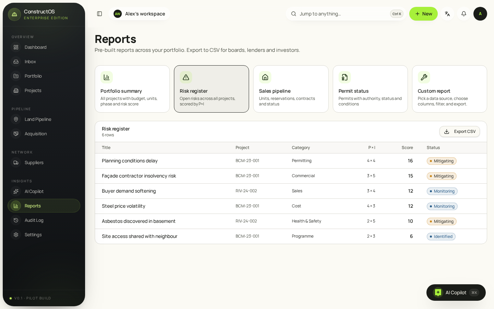Open the notifications bell
The height and width of the screenshot is (309, 494).
[x=464, y=14]
